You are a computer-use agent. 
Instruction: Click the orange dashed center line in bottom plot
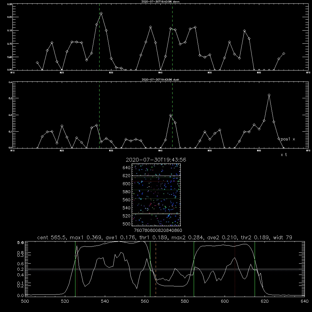pos(156,269)
